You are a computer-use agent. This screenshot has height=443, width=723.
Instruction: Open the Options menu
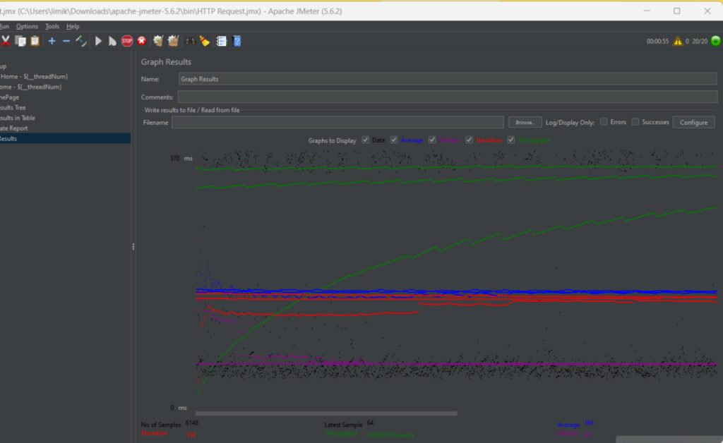point(27,26)
